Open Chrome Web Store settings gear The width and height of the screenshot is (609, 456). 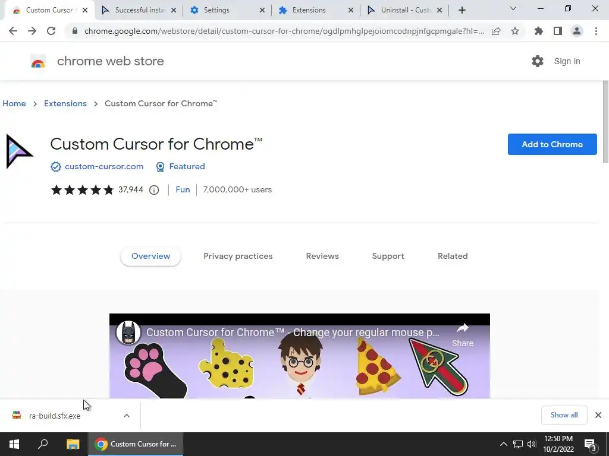tap(538, 61)
